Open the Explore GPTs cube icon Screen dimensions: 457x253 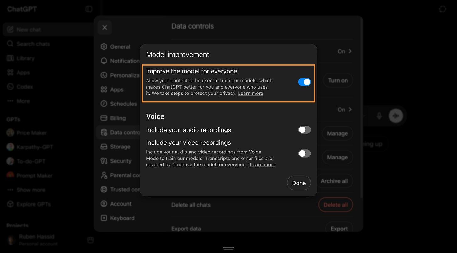[x=10, y=204]
